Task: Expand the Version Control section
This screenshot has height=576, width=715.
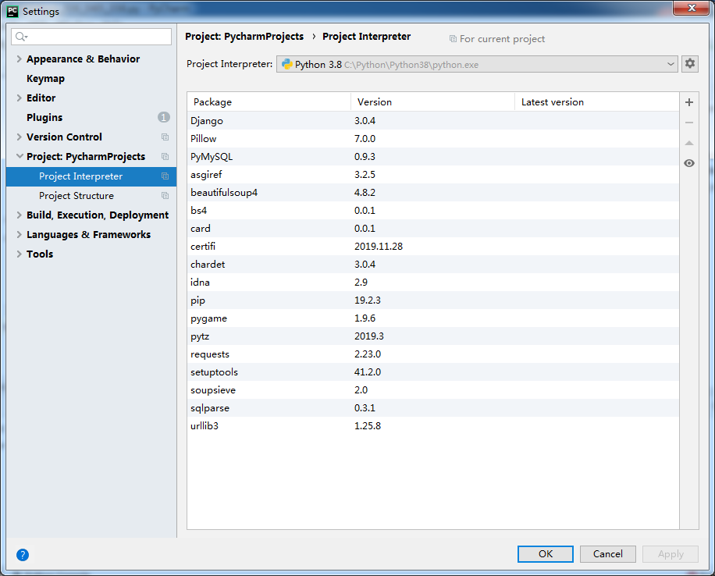Action: pyautogui.click(x=20, y=137)
